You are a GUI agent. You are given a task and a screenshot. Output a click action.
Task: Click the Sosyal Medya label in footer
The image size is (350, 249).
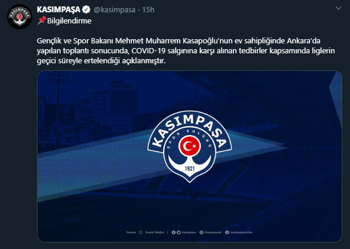click(154, 232)
